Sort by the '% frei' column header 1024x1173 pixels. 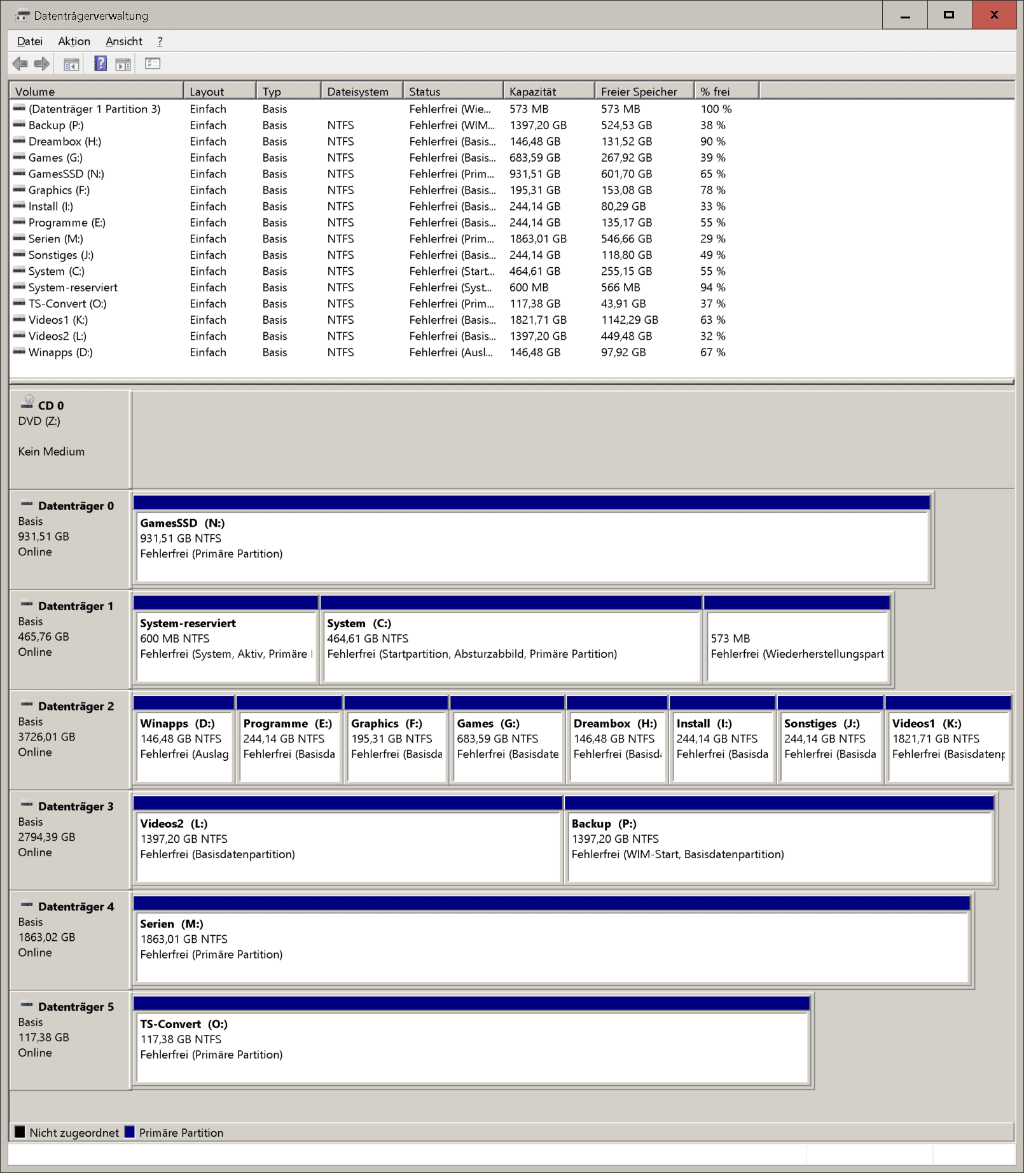[x=727, y=92]
